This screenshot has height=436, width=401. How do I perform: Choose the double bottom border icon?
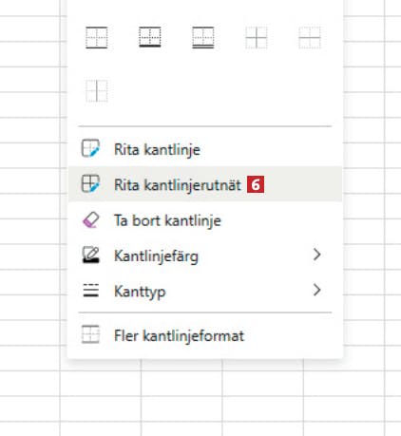(203, 38)
